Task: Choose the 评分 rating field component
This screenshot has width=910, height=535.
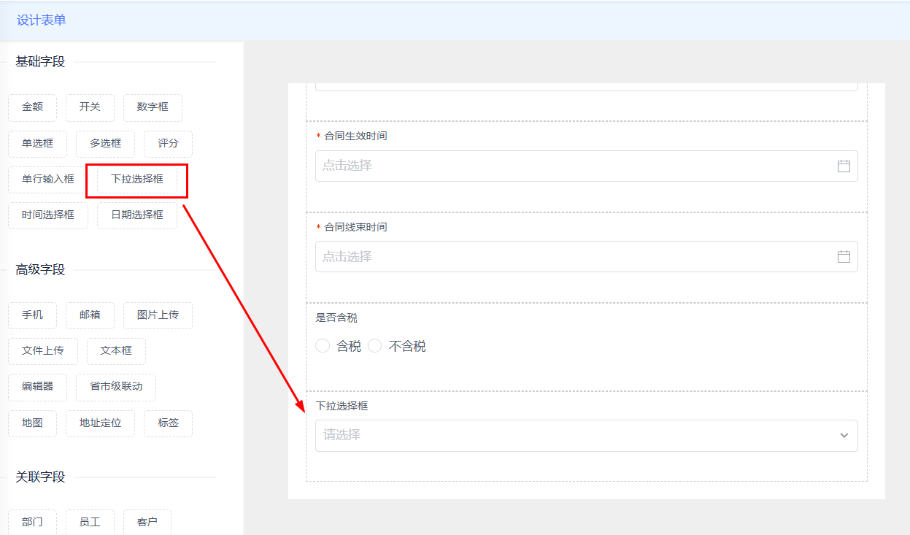Action: click(168, 144)
